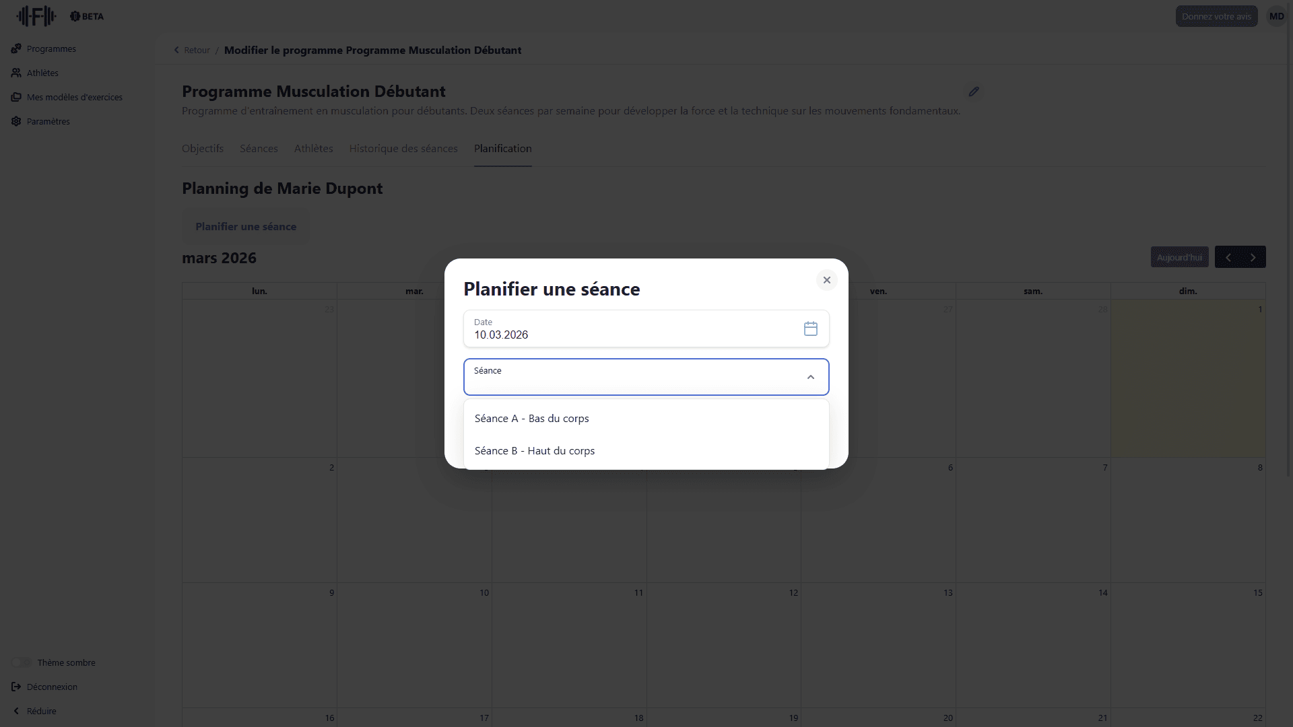Close the Planifier une séance dialog

(x=826, y=280)
